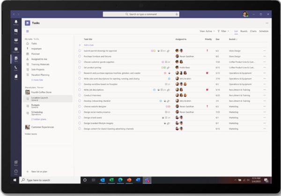Open the Help icon in the left rail
The image size is (281, 196).
(16, 172)
